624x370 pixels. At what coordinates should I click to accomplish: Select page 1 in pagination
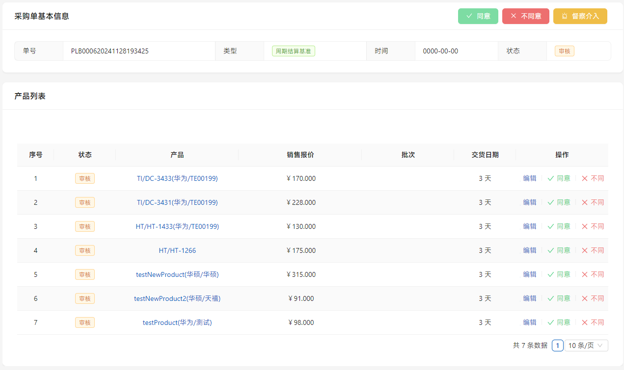pos(557,345)
